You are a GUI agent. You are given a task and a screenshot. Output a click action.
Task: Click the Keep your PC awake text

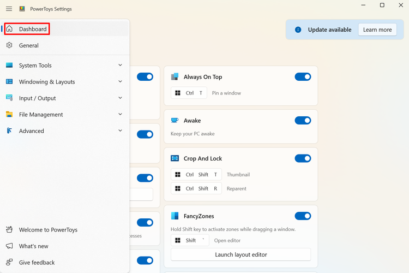click(193, 133)
